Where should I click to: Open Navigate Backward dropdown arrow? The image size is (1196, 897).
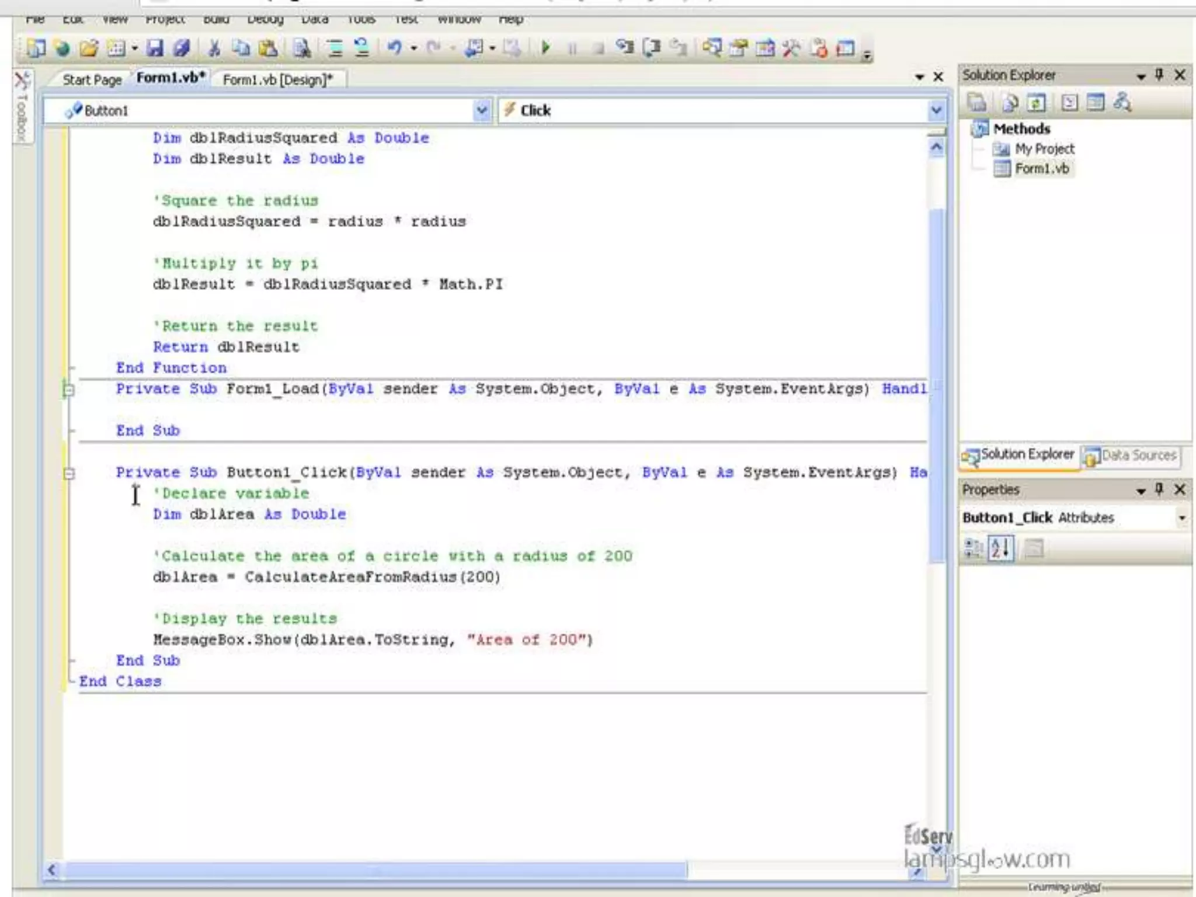[492, 49]
